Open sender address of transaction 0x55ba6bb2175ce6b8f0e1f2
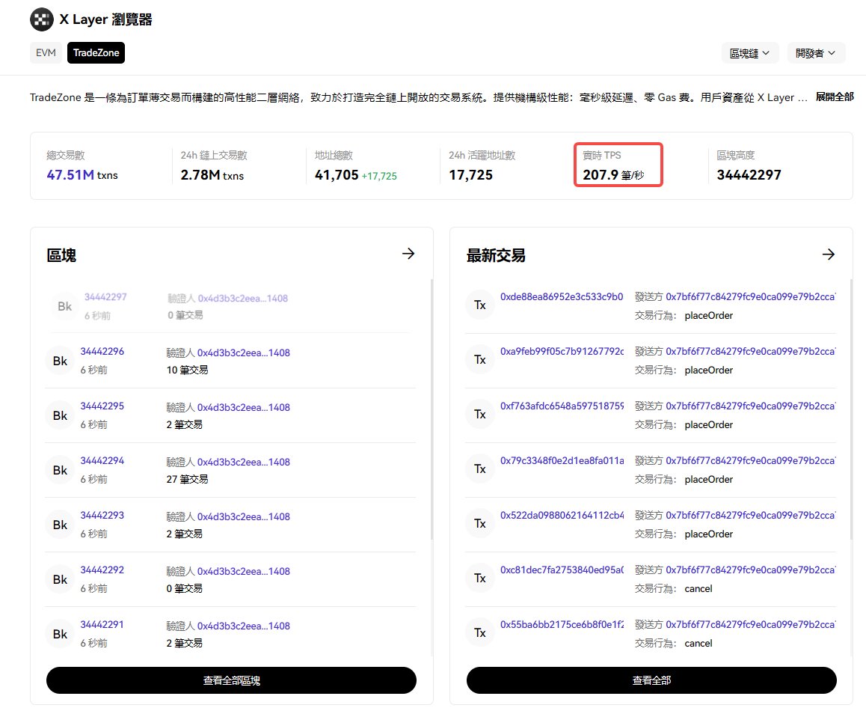 click(751, 625)
